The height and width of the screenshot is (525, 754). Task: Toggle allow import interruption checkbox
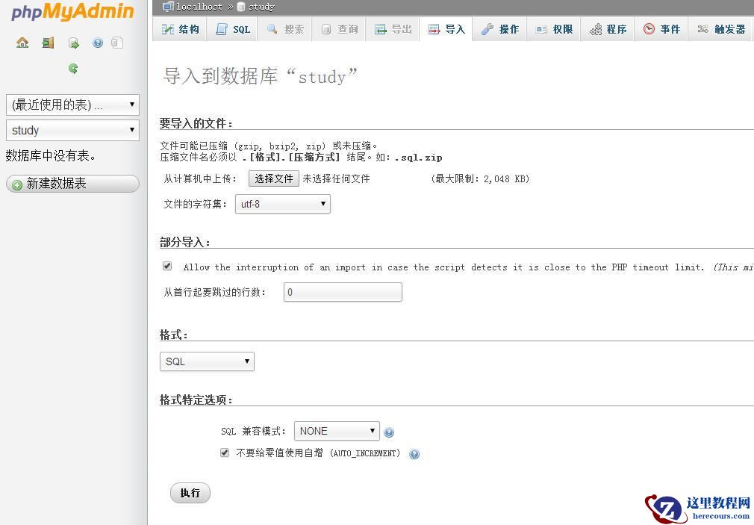tap(167, 266)
